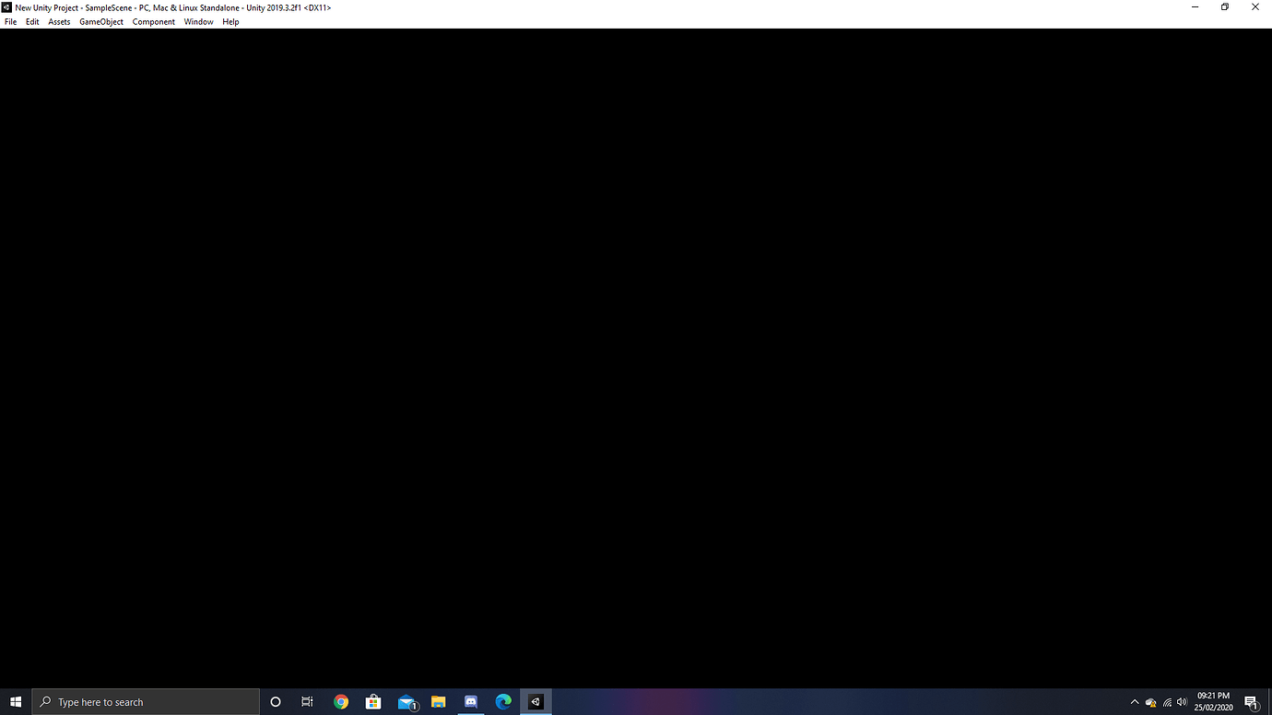Check OneDrive sync warning in system tray
The height and width of the screenshot is (715, 1272).
tap(1150, 701)
